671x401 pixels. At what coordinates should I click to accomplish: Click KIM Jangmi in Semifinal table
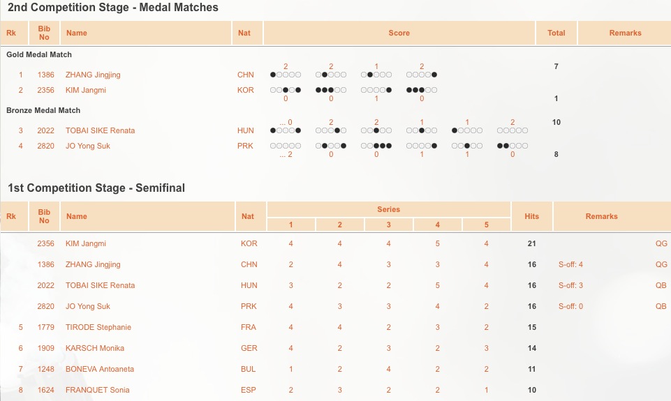click(86, 243)
